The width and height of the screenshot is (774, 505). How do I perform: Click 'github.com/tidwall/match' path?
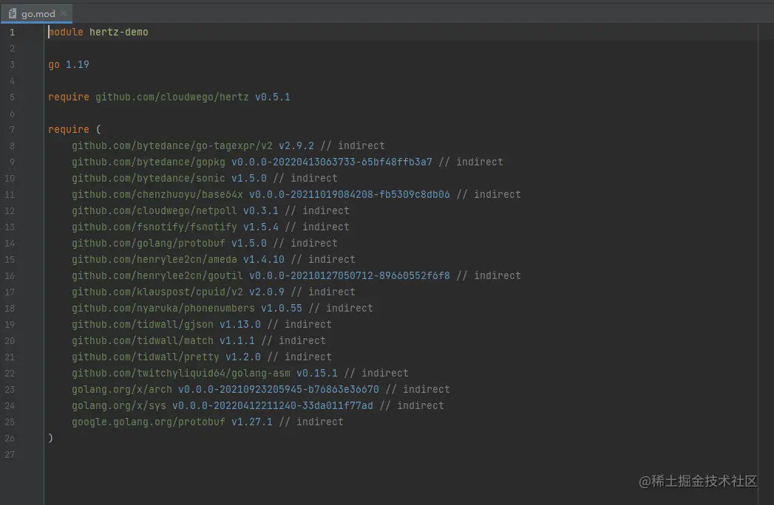[x=142, y=341]
